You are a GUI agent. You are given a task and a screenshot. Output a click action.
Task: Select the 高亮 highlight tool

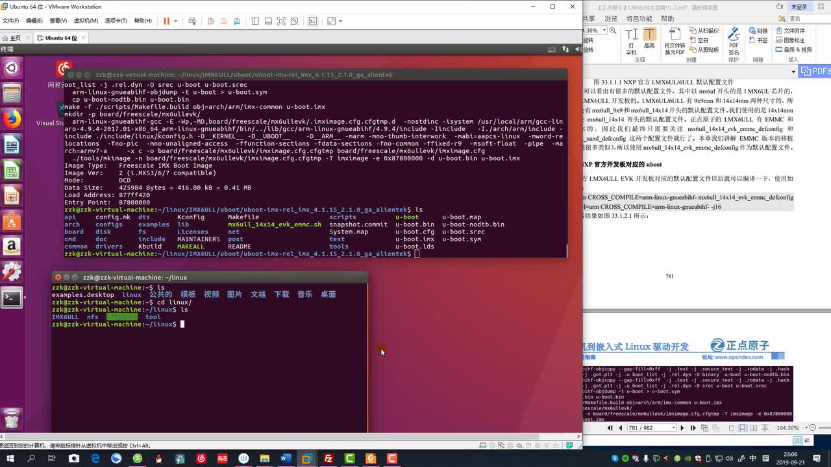pyautogui.click(x=649, y=38)
